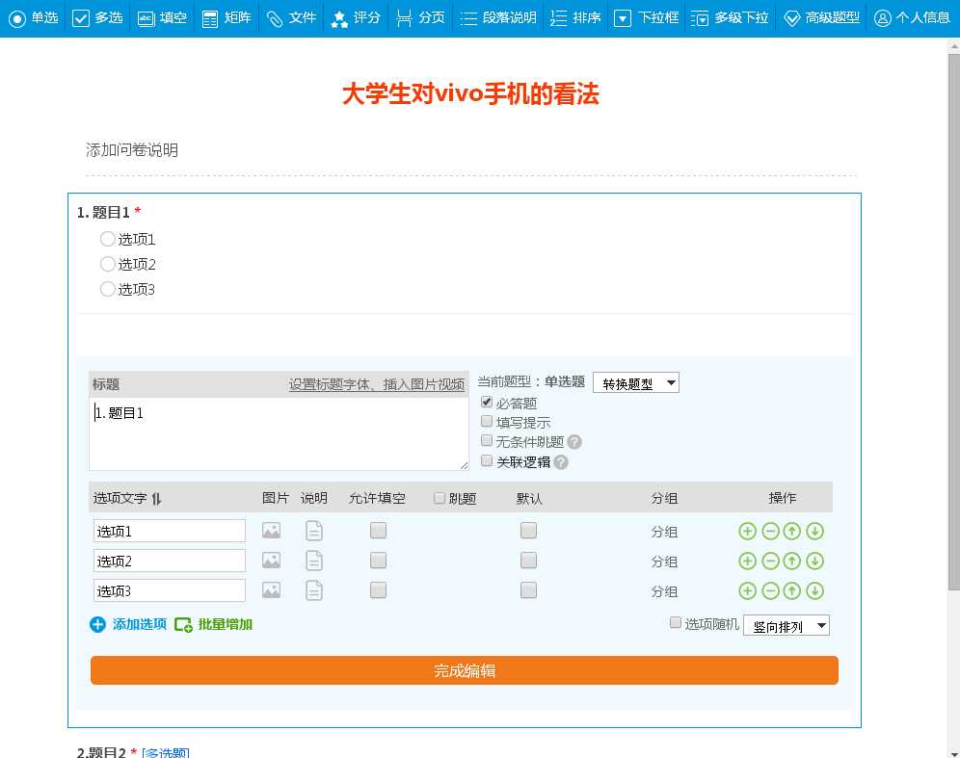This screenshot has width=960, height=758.
Task: Open 个人信息 personal info questions
Action: [912, 17]
